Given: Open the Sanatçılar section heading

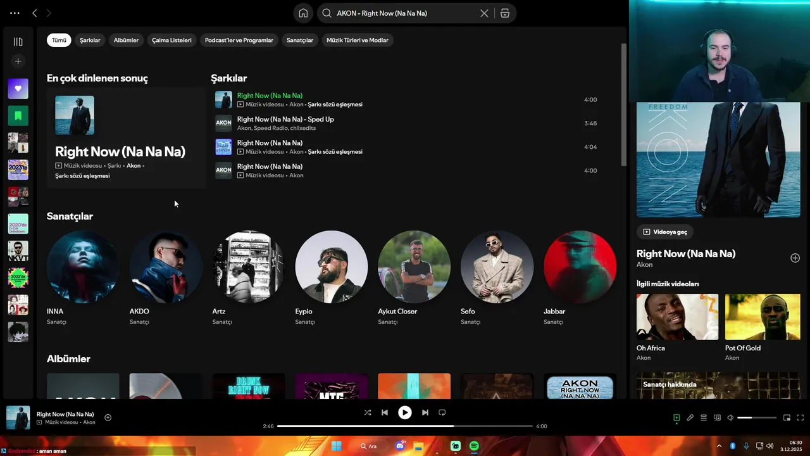Looking at the screenshot, I should [70, 216].
